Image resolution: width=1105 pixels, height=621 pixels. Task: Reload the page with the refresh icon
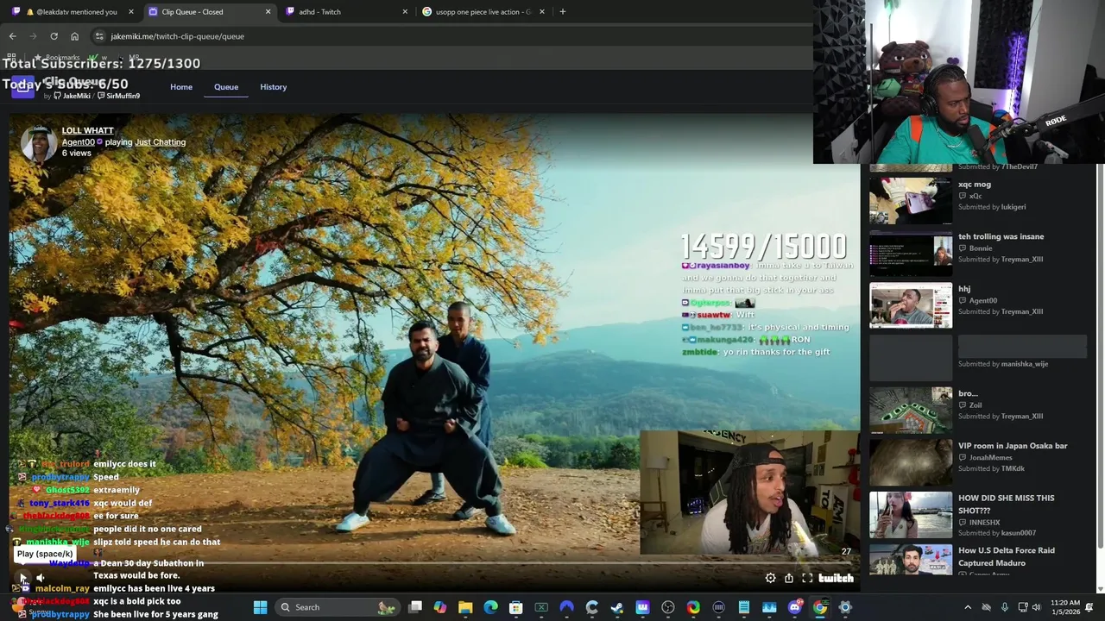pos(54,36)
